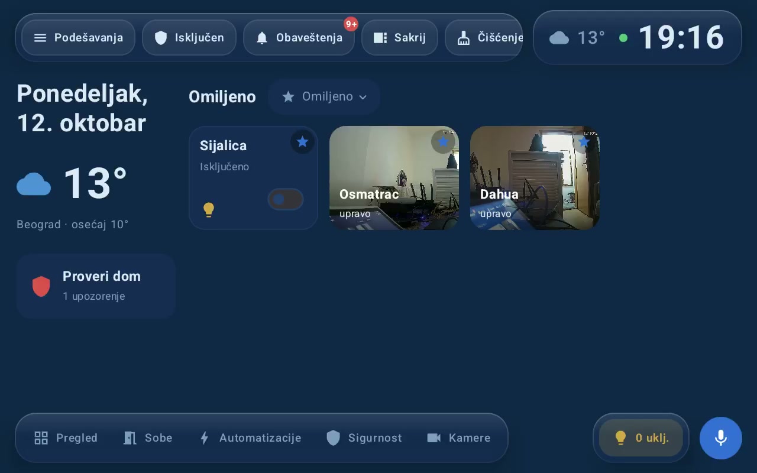Click the large blue cloud weather icon
The width and height of the screenshot is (757, 473).
pyautogui.click(x=34, y=184)
